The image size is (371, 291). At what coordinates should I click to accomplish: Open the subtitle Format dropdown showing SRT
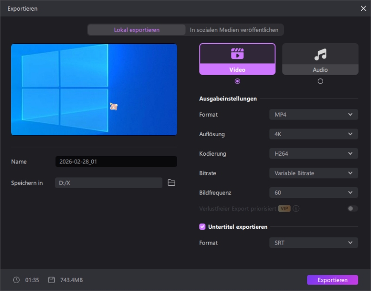click(313, 242)
